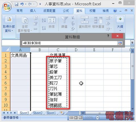
Task: Reapply the filter icon
Action: click(x=73, y=23)
